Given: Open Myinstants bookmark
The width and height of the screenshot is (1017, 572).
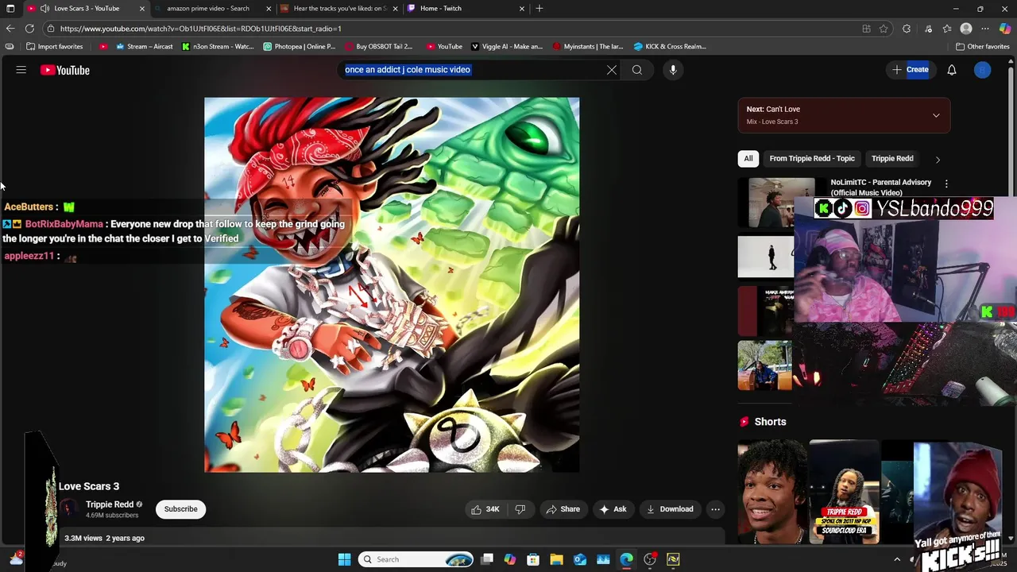Looking at the screenshot, I should (588, 47).
